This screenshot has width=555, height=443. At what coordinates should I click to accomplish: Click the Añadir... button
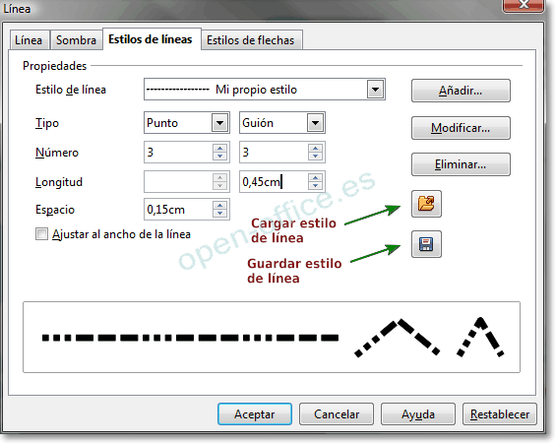461,91
